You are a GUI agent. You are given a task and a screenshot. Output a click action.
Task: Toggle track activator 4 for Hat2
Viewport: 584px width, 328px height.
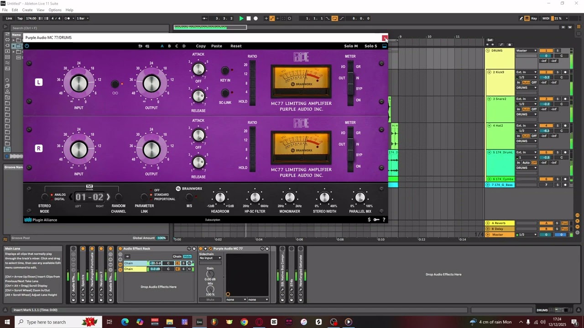point(546,126)
